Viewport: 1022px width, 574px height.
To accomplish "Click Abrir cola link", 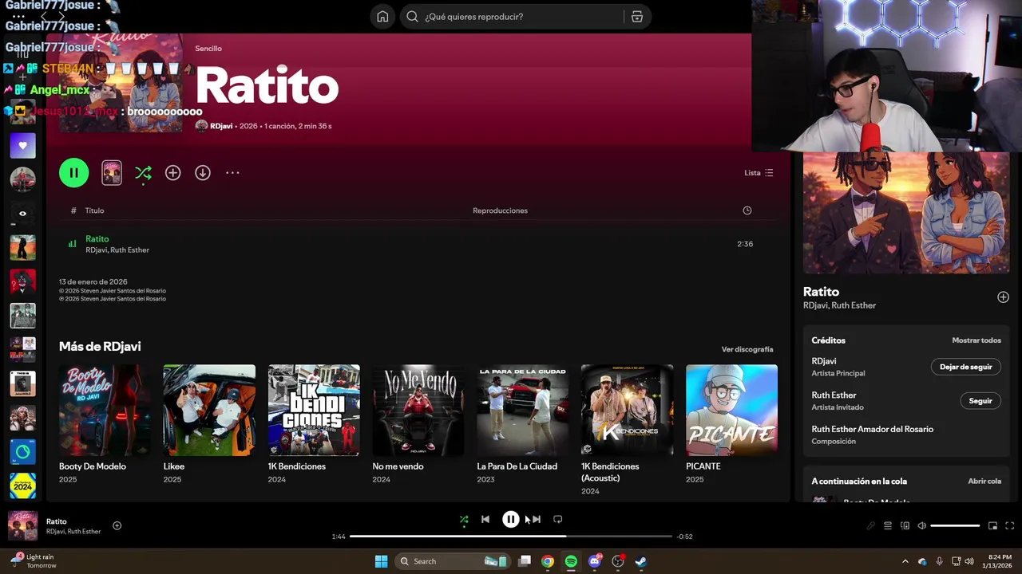I will click(984, 482).
